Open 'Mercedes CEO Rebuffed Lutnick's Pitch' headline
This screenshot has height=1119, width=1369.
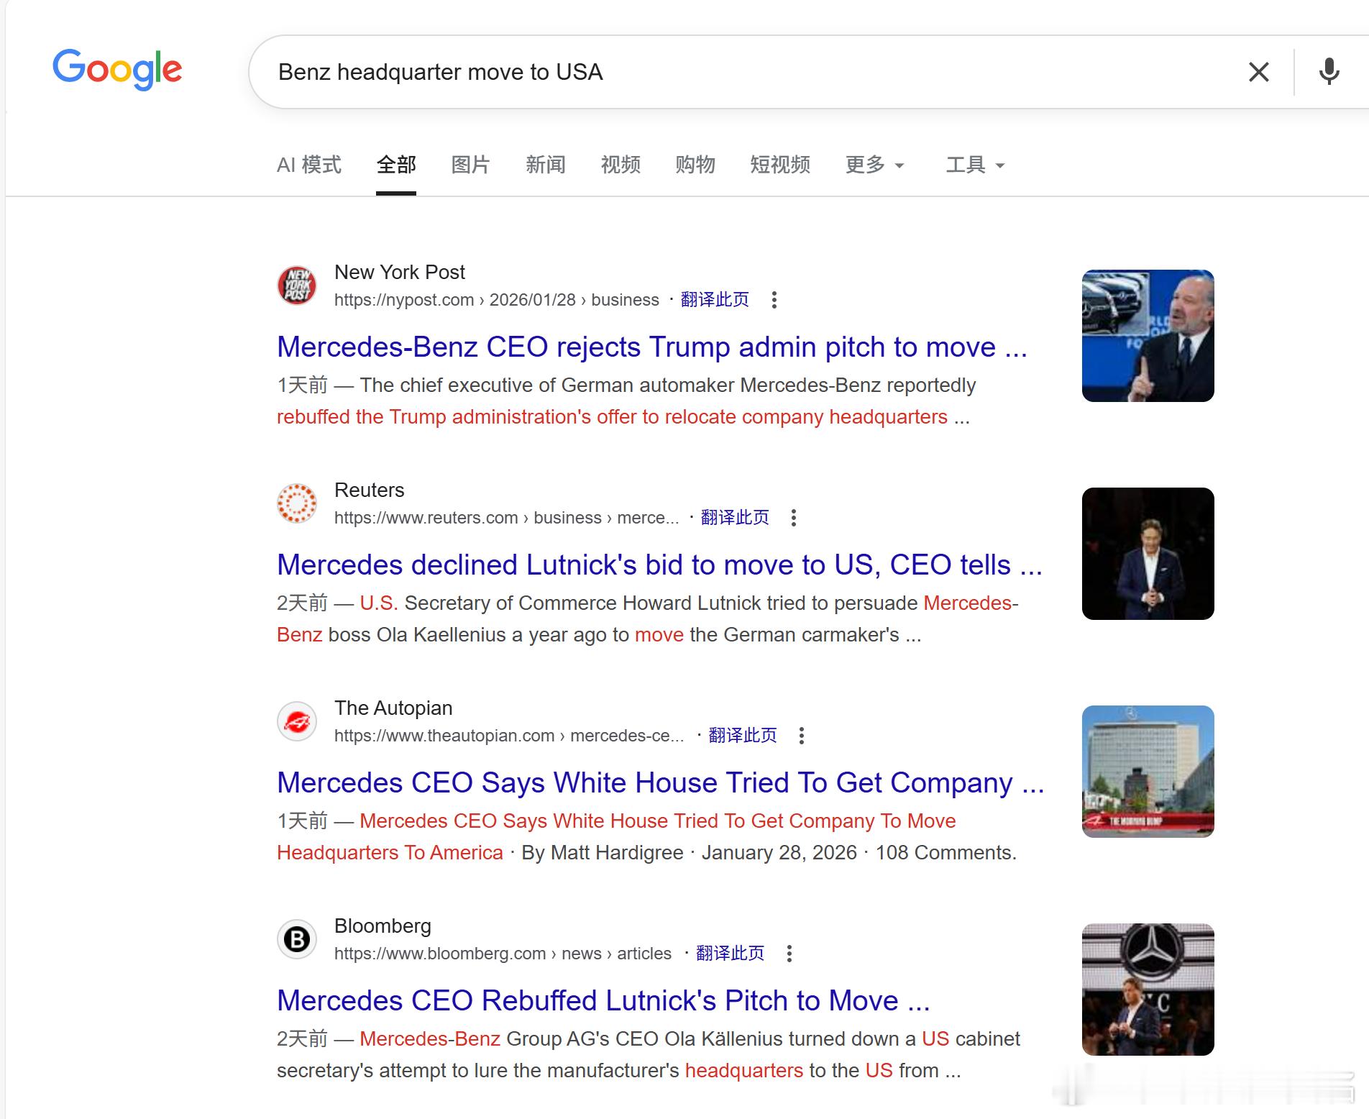pyautogui.click(x=603, y=1001)
